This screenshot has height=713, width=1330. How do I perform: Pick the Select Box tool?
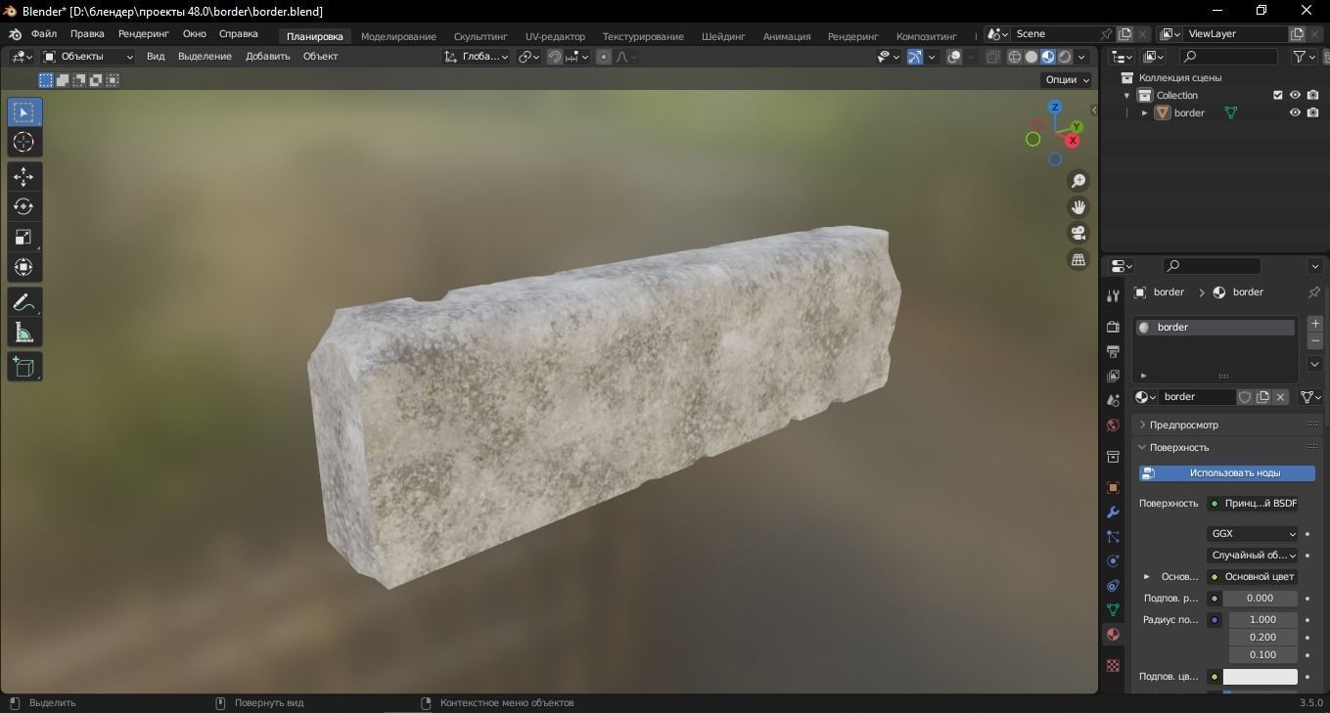[24, 112]
